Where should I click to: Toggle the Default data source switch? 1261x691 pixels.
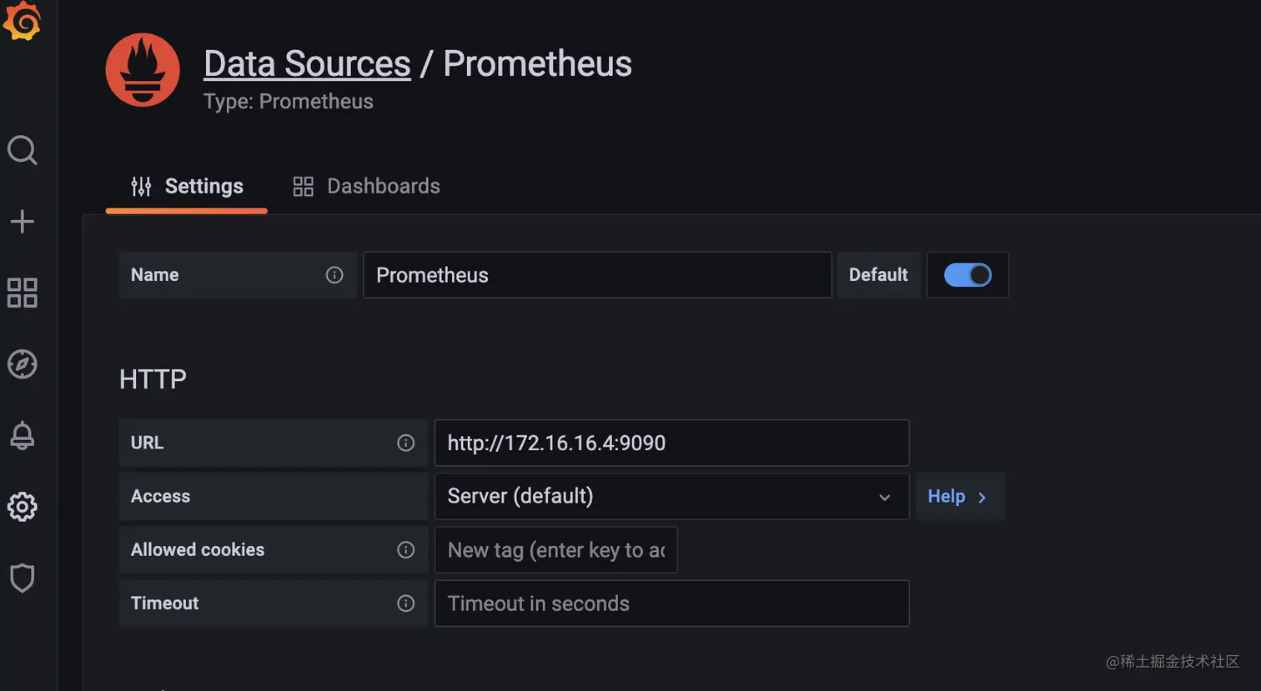967,275
